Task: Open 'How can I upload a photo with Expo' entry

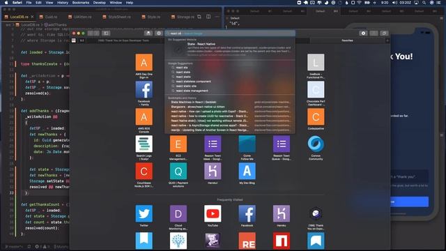Action: (230, 112)
